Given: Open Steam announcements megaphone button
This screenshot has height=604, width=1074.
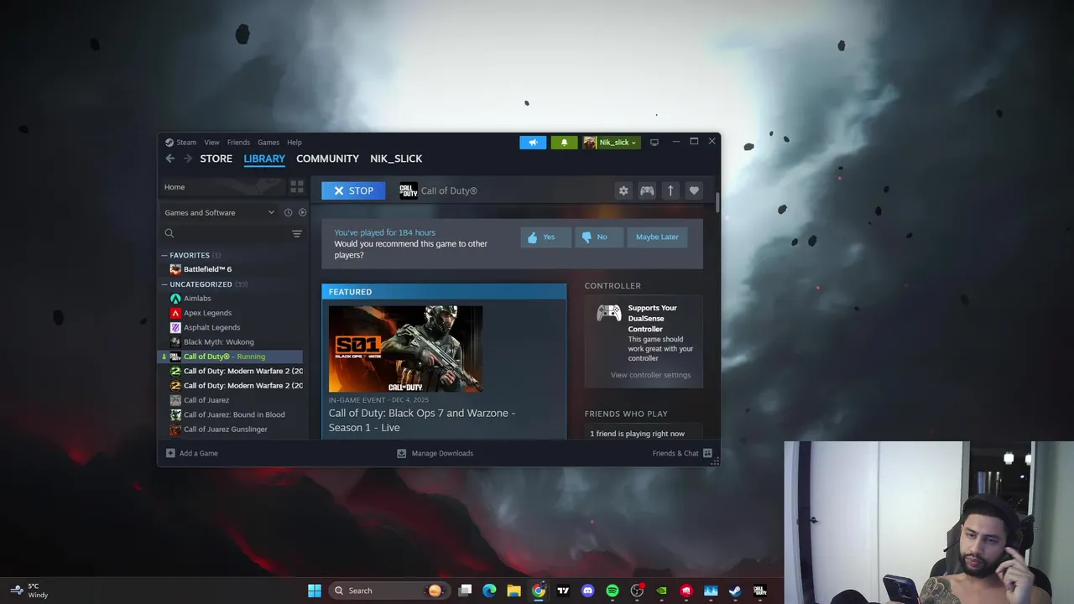Looking at the screenshot, I should [x=533, y=143].
